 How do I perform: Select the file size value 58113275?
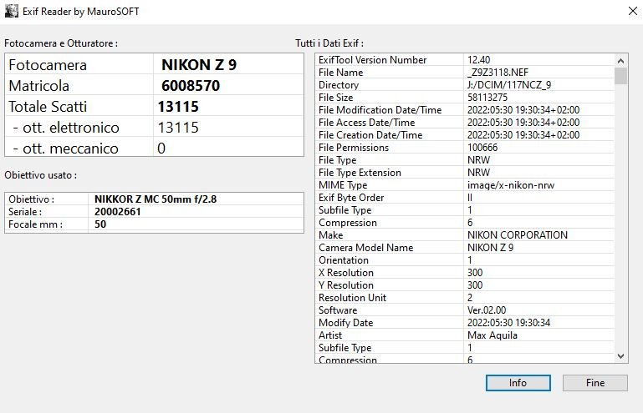pos(487,98)
